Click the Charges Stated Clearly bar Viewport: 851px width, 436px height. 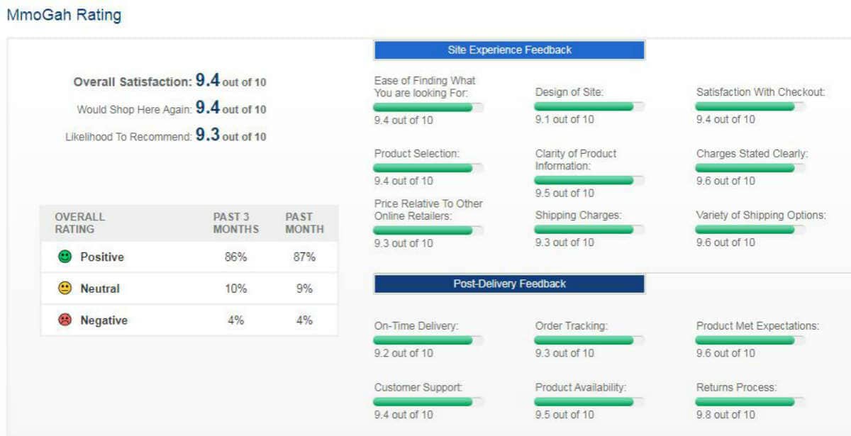coord(750,168)
